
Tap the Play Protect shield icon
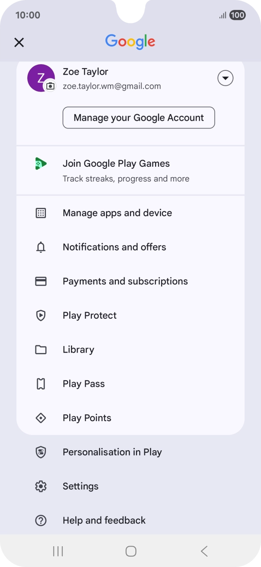pos(41,316)
